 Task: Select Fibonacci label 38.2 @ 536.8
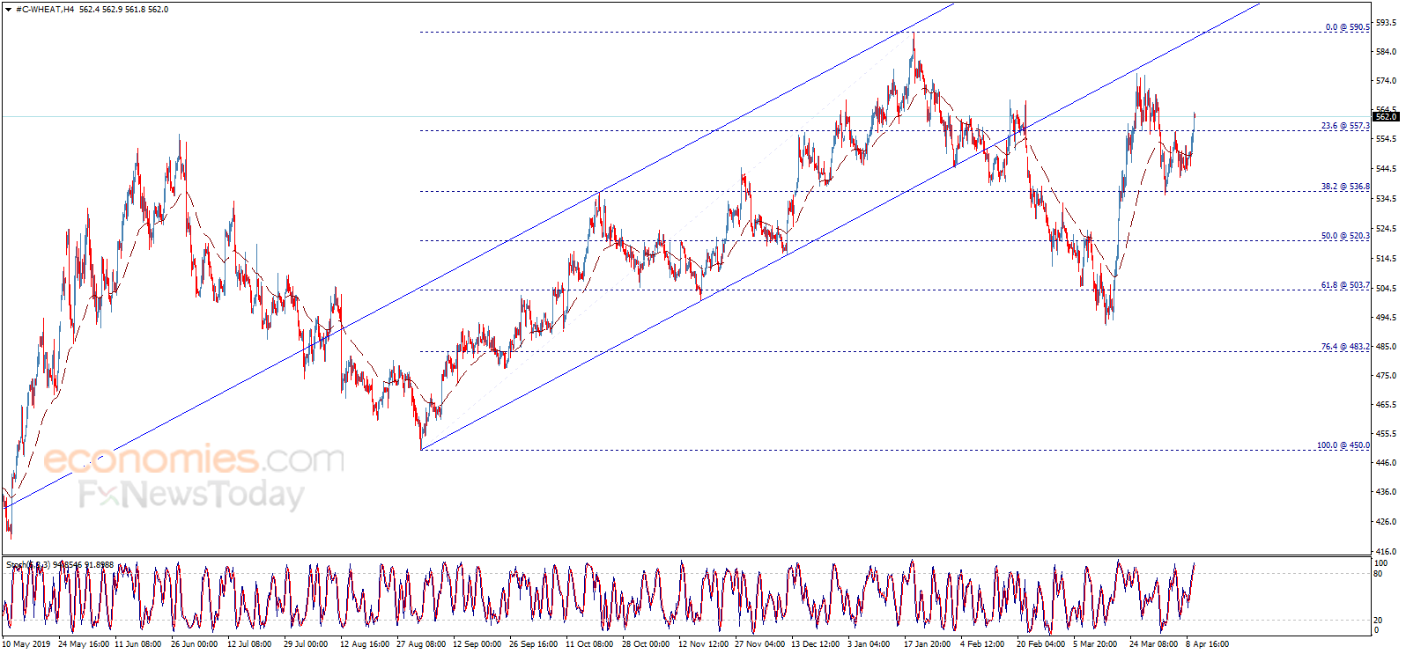click(1345, 187)
